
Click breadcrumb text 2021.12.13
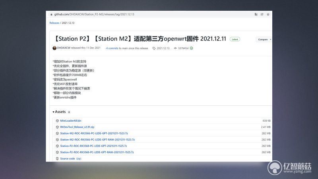tap(68, 23)
